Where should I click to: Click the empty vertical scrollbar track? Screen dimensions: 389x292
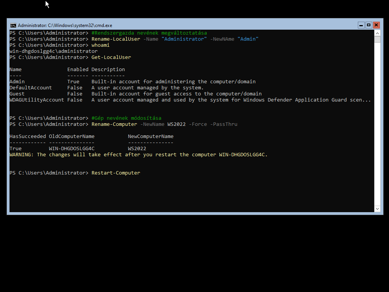tap(377, 125)
